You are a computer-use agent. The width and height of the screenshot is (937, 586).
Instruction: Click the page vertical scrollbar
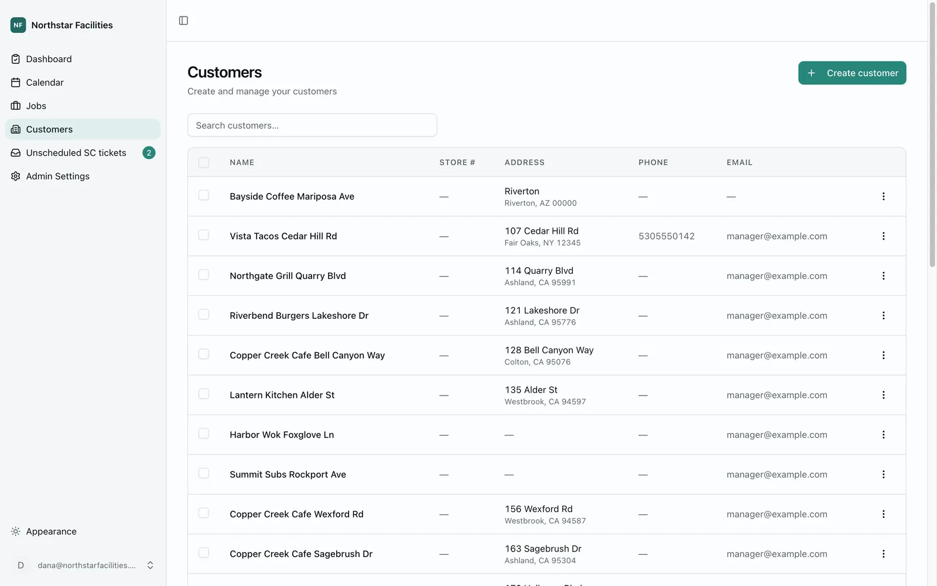pos(932,135)
